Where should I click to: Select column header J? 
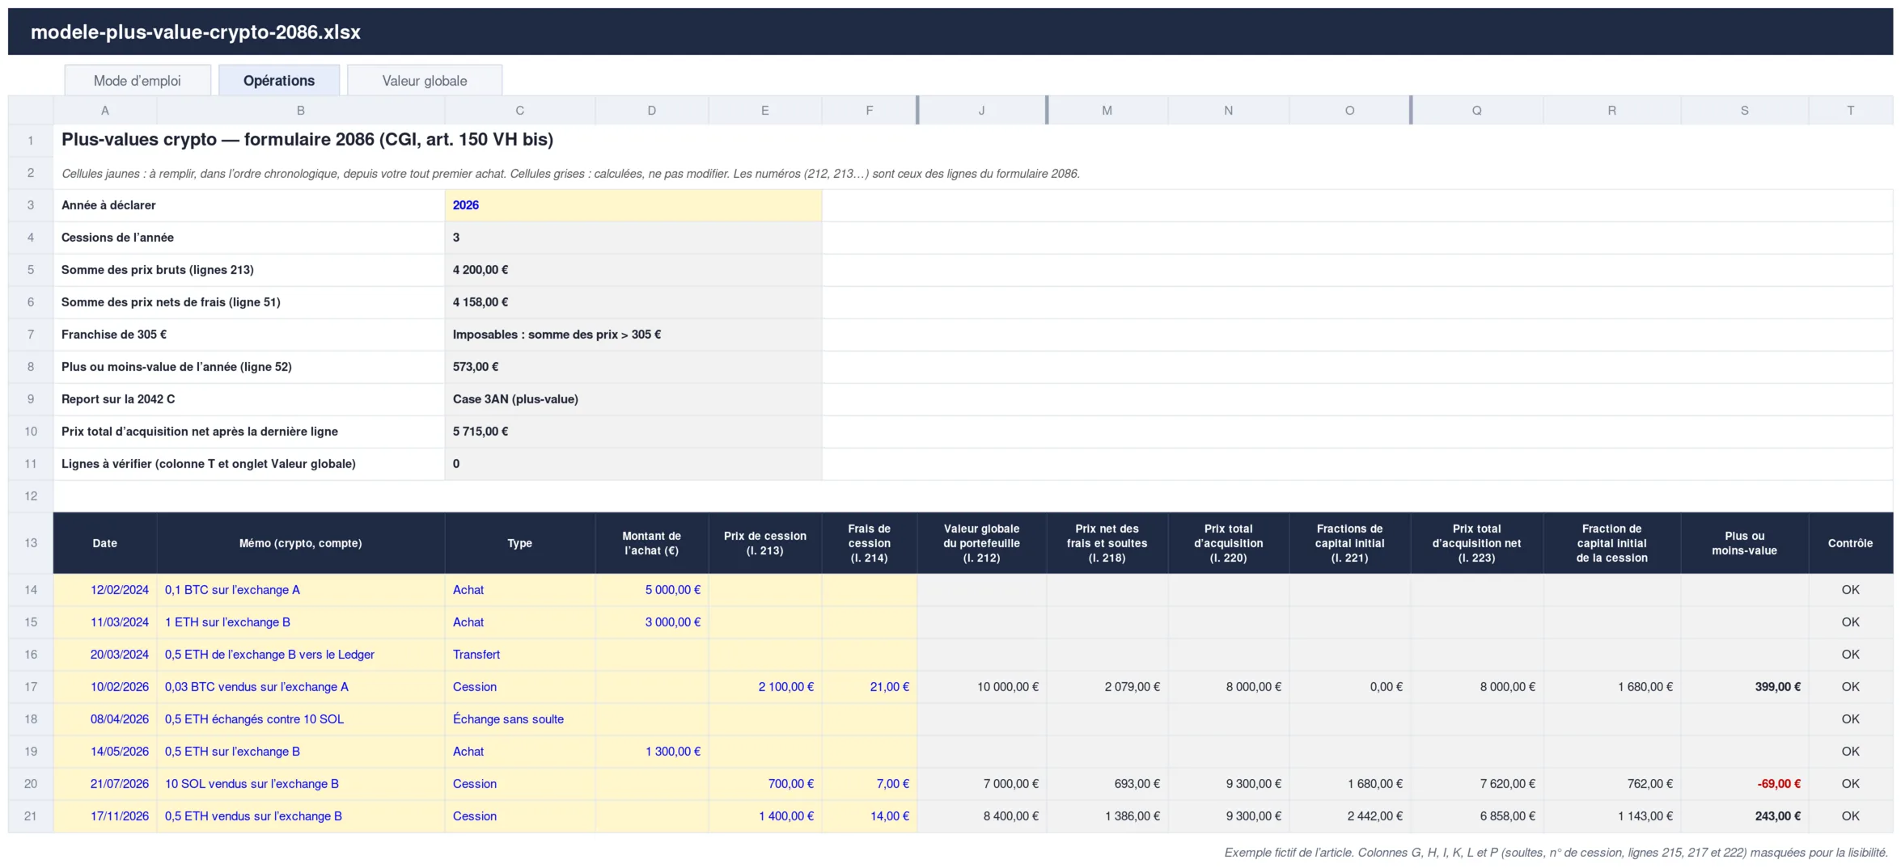pyautogui.click(x=982, y=111)
